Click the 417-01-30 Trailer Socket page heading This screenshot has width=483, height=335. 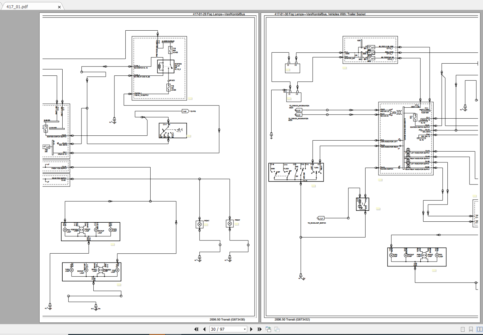click(x=320, y=14)
